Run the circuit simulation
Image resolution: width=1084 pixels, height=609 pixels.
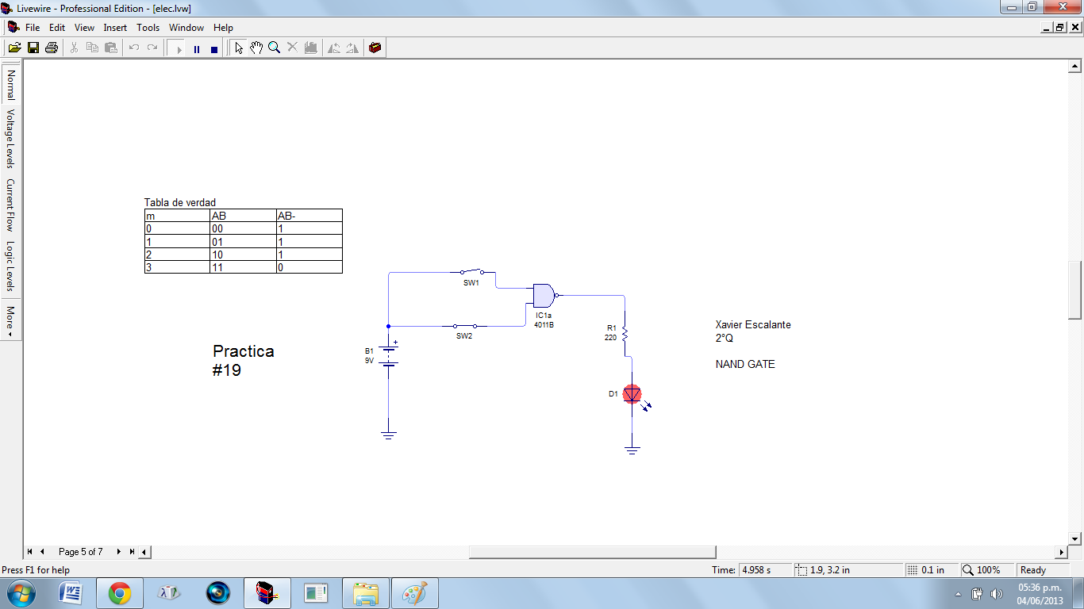click(x=178, y=47)
